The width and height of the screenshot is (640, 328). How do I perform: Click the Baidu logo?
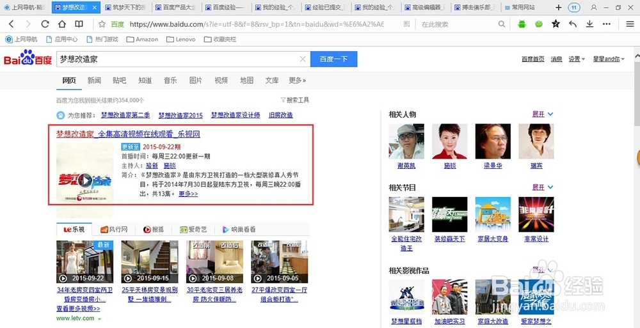point(28,58)
